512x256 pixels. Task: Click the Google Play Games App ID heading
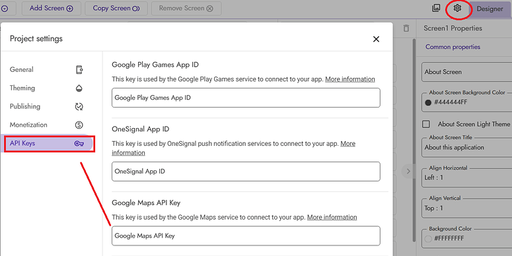pos(155,65)
